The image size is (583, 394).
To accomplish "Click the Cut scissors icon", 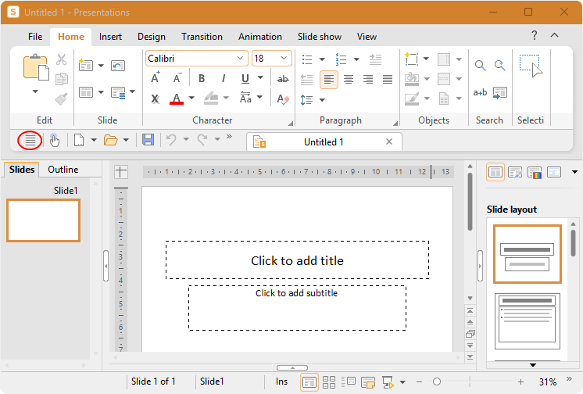I will click(x=62, y=59).
